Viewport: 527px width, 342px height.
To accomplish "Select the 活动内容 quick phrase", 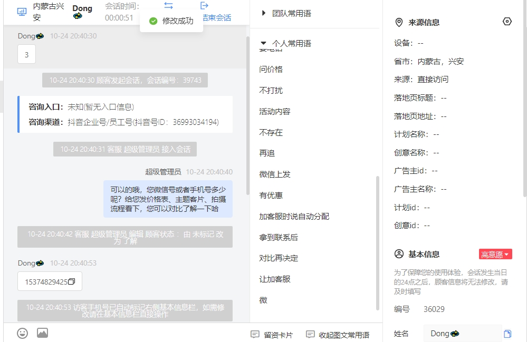I will (x=275, y=112).
